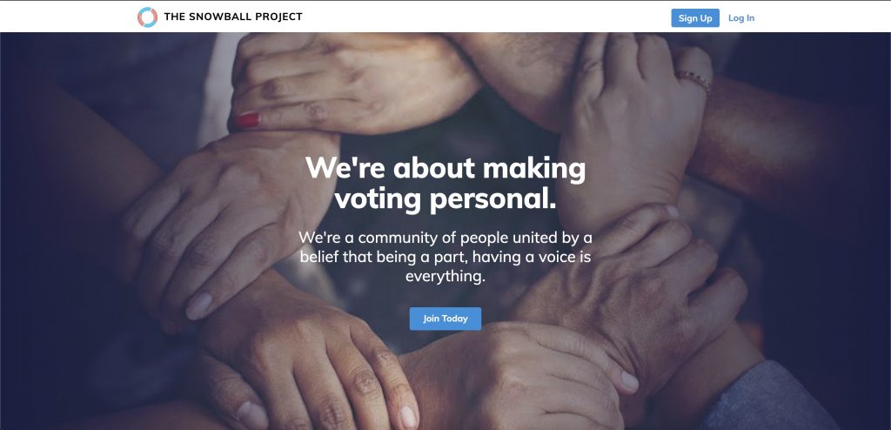Click the "We're a community" subtitle line
The image size is (891, 430).
pyautogui.click(x=445, y=237)
